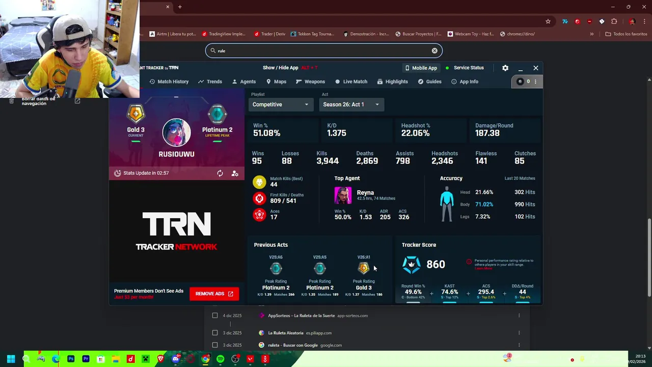Open the AppSorteos – La Ruleta de la Suerte link
652x367 pixels.
[302, 316]
